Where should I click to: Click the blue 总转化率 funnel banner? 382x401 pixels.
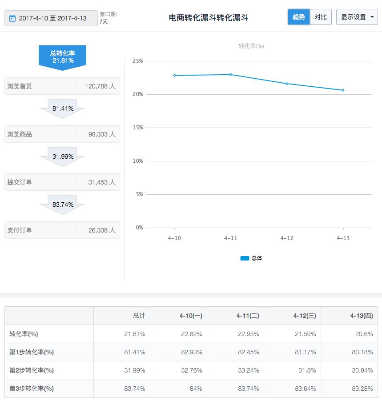tap(62, 56)
